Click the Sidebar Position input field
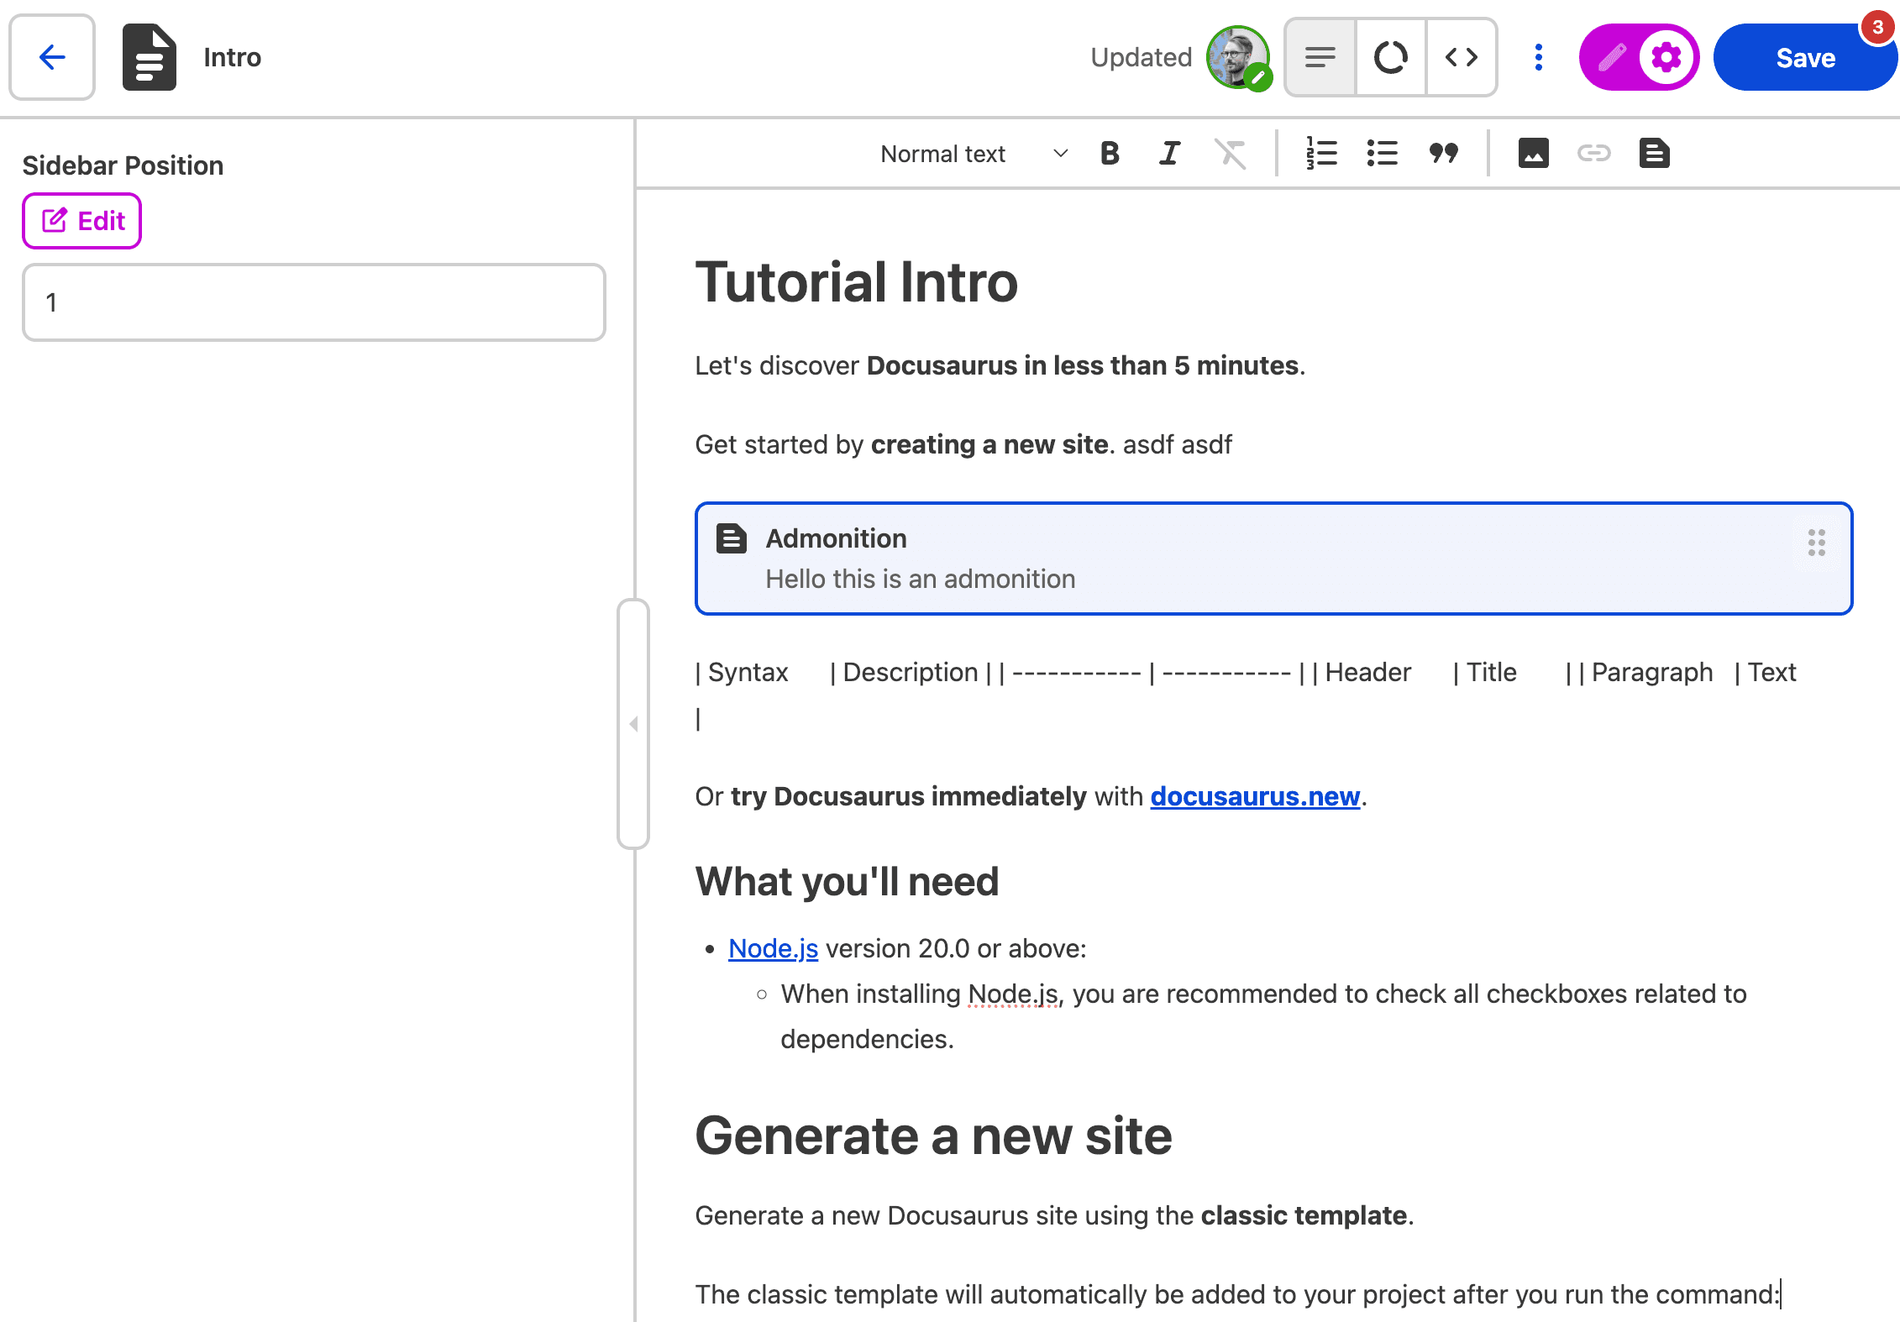This screenshot has height=1322, width=1900. click(314, 302)
